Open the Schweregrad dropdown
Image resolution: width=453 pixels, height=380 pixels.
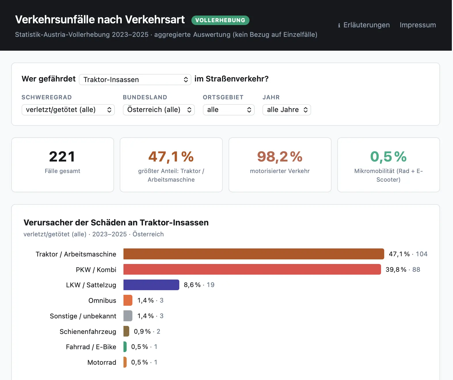click(68, 110)
